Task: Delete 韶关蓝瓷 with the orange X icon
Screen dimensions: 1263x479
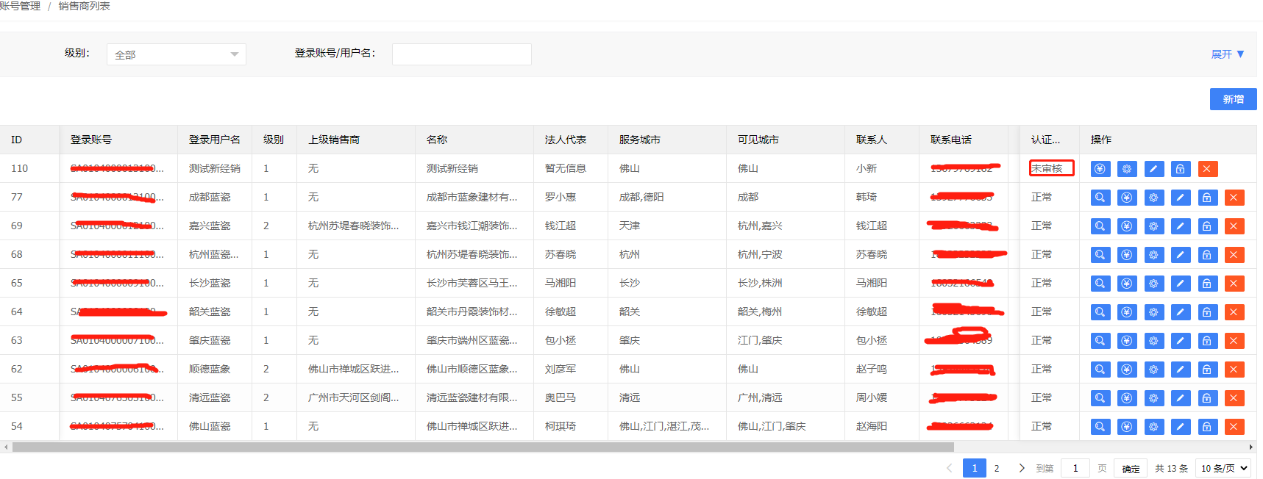Action: point(1234,312)
